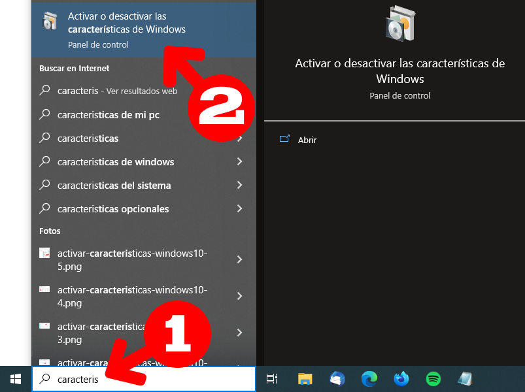525x392 pixels.
Task: Click the Abrir open icon
Action: [284, 139]
